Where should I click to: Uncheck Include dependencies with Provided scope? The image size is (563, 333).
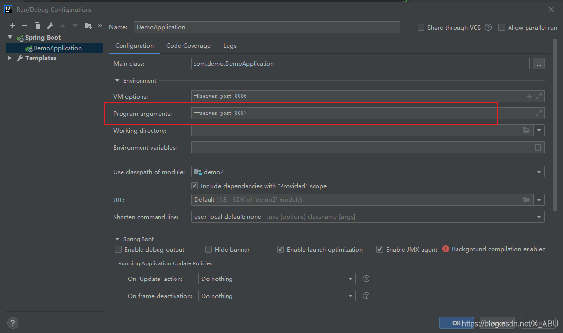click(x=194, y=186)
